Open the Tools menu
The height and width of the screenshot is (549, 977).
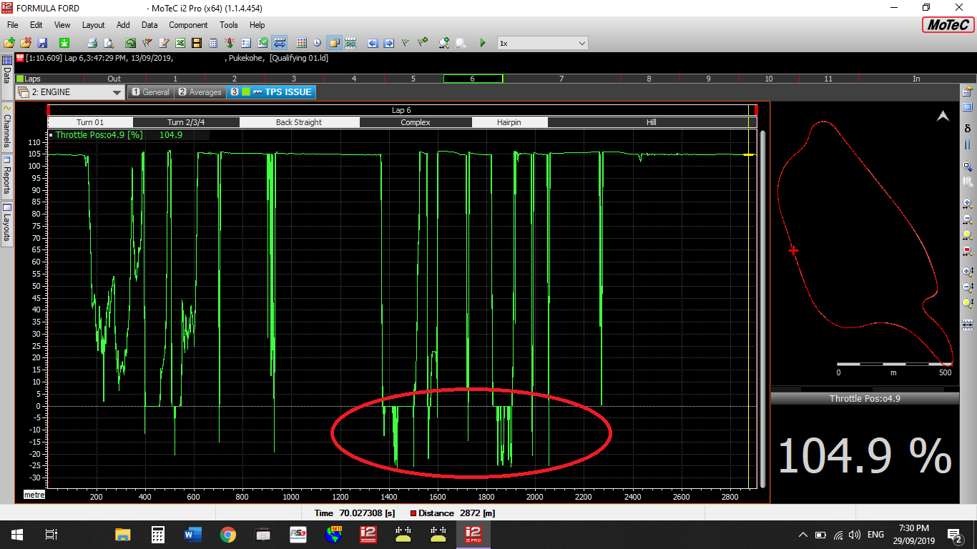click(x=229, y=25)
